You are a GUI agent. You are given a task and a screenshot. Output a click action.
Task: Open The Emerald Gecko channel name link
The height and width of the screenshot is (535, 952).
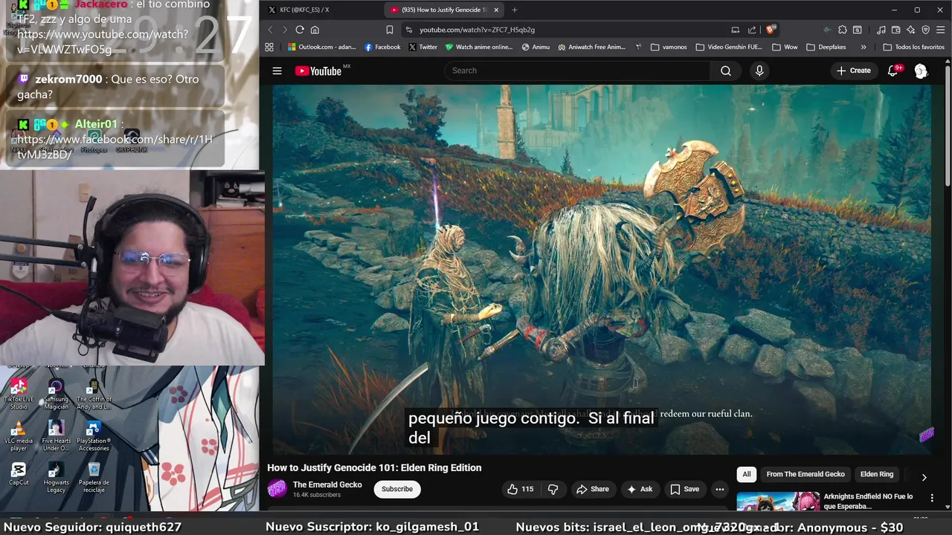[x=327, y=484]
